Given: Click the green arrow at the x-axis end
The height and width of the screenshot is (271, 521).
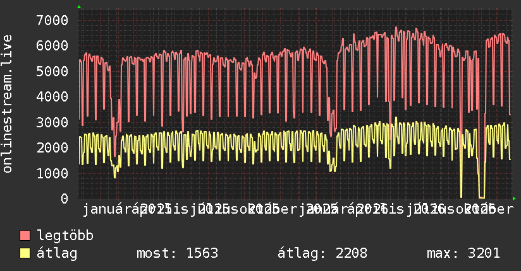Looking at the screenshot, I should tap(514, 199).
